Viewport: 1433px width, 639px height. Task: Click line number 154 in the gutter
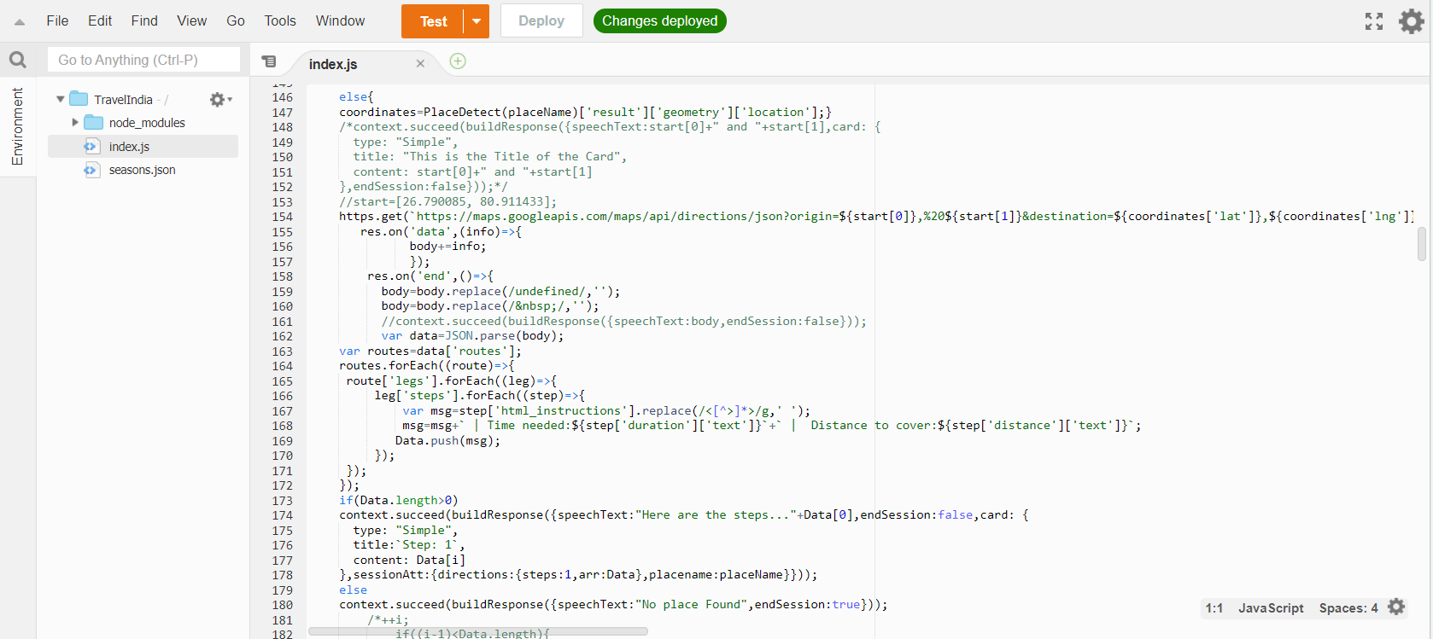tap(282, 217)
